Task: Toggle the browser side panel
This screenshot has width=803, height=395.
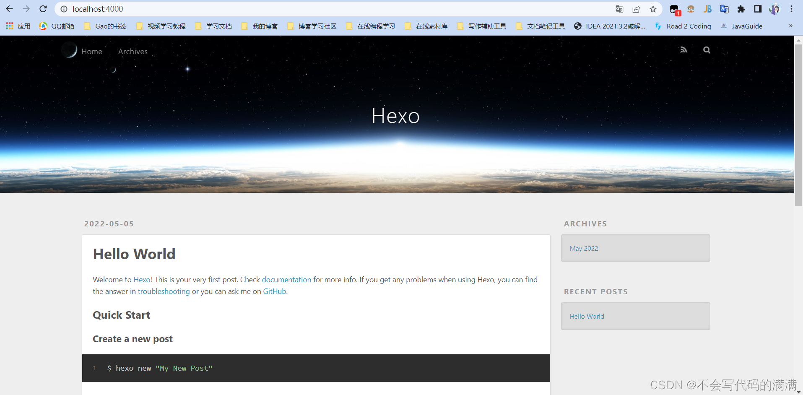Action: click(758, 9)
